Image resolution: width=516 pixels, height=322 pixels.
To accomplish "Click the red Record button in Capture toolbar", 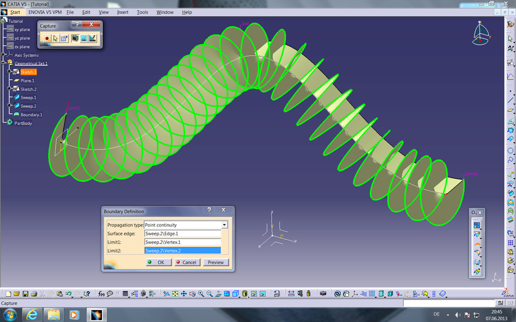I will [x=47, y=38].
